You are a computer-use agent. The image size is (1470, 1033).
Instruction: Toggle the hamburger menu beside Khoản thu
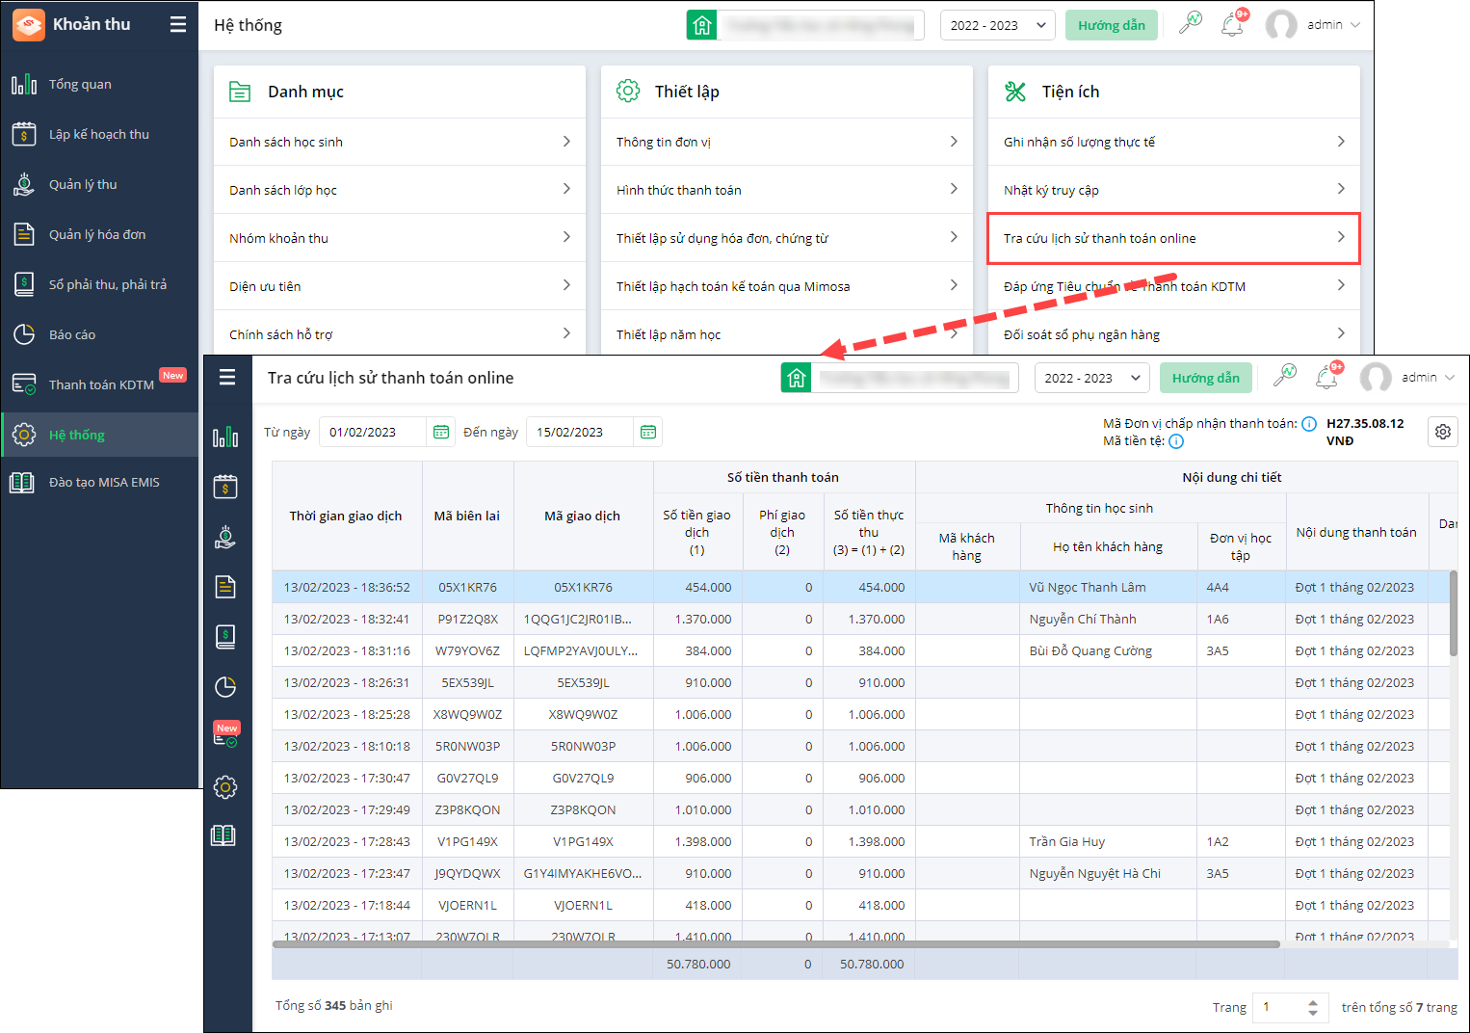[178, 24]
